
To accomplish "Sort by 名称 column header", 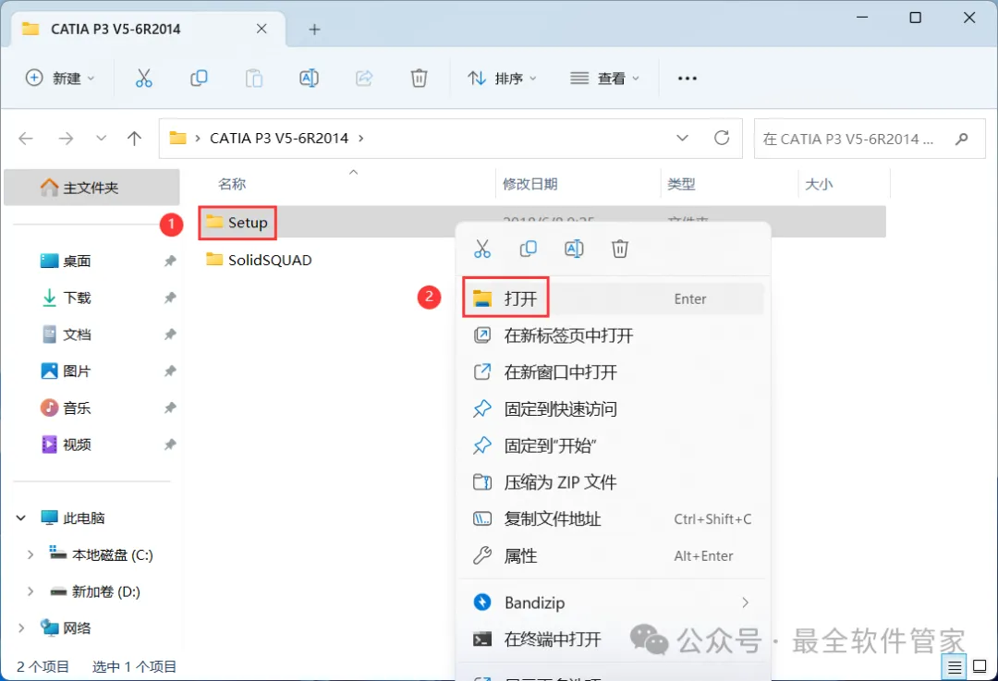I will tap(347, 184).
